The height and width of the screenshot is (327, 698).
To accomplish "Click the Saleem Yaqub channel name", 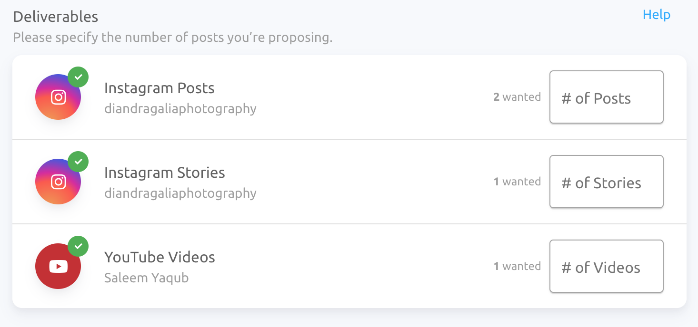I will click(147, 278).
